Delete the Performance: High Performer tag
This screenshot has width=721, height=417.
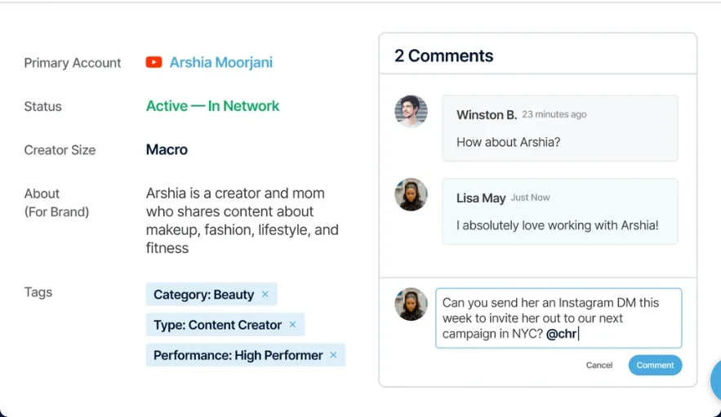(x=333, y=355)
